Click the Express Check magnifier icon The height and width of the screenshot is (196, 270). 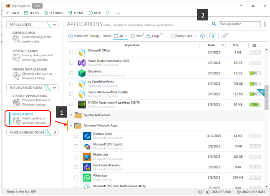coord(16,39)
